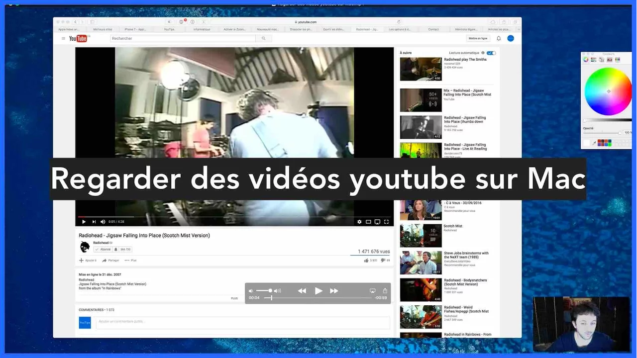Open Weird Fishes/Arpeggi Scotch Mist video

[x=421, y=317]
